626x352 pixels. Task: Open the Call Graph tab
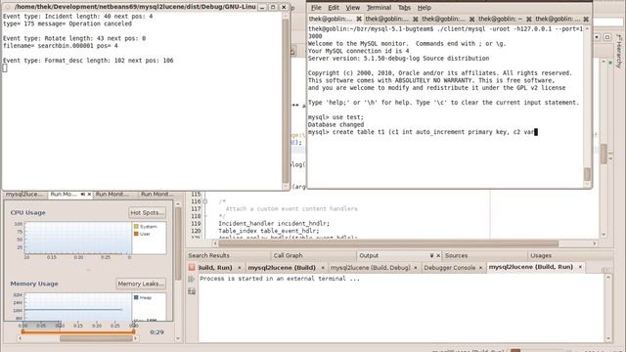tap(288, 255)
